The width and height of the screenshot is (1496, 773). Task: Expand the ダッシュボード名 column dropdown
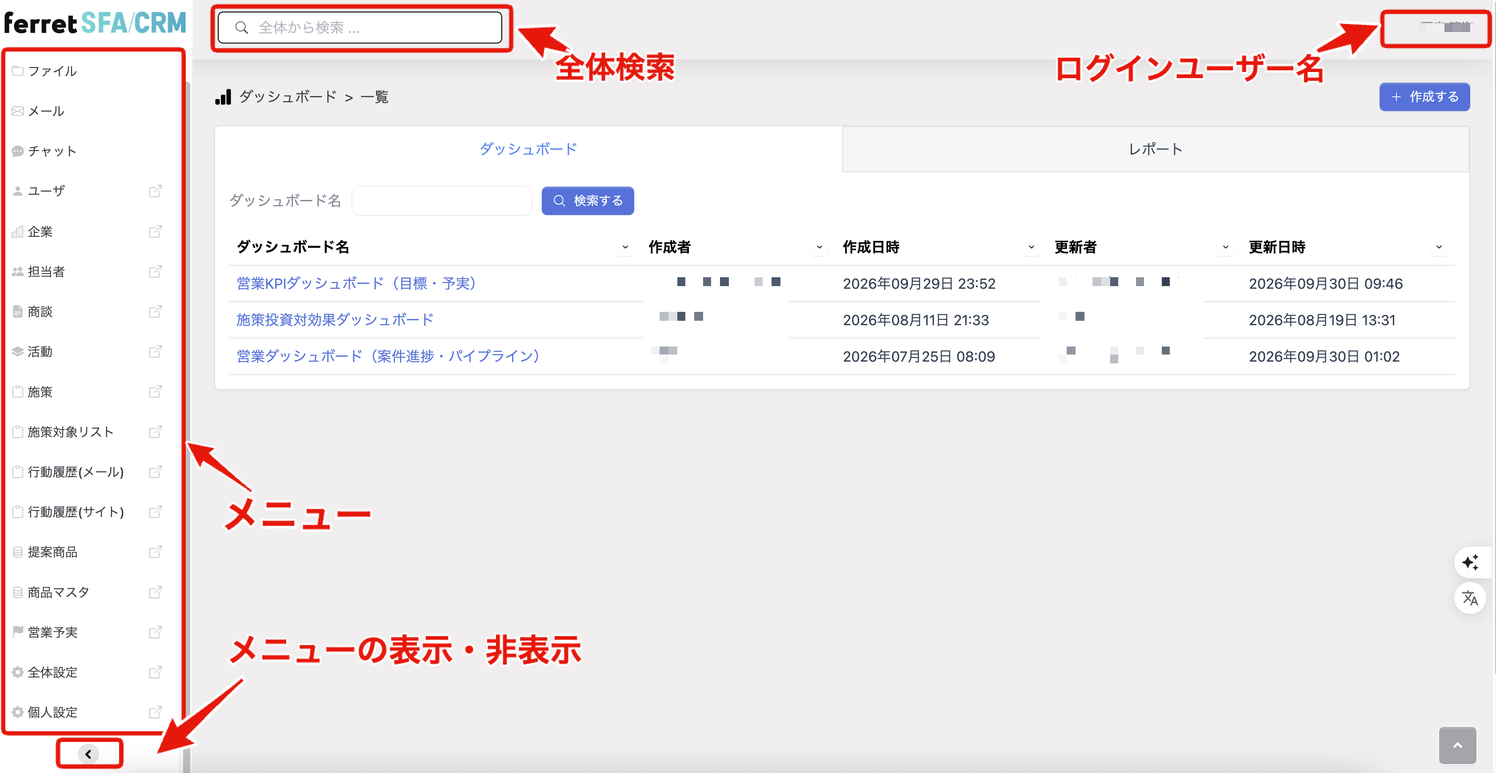pyautogui.click(x=625, y=247)
